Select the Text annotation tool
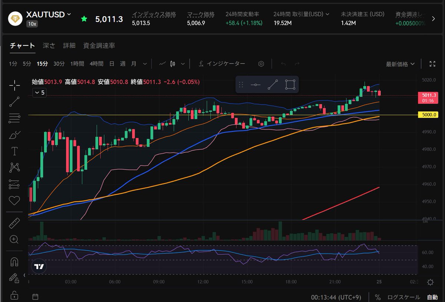445x302 pixels. point(14,151)
